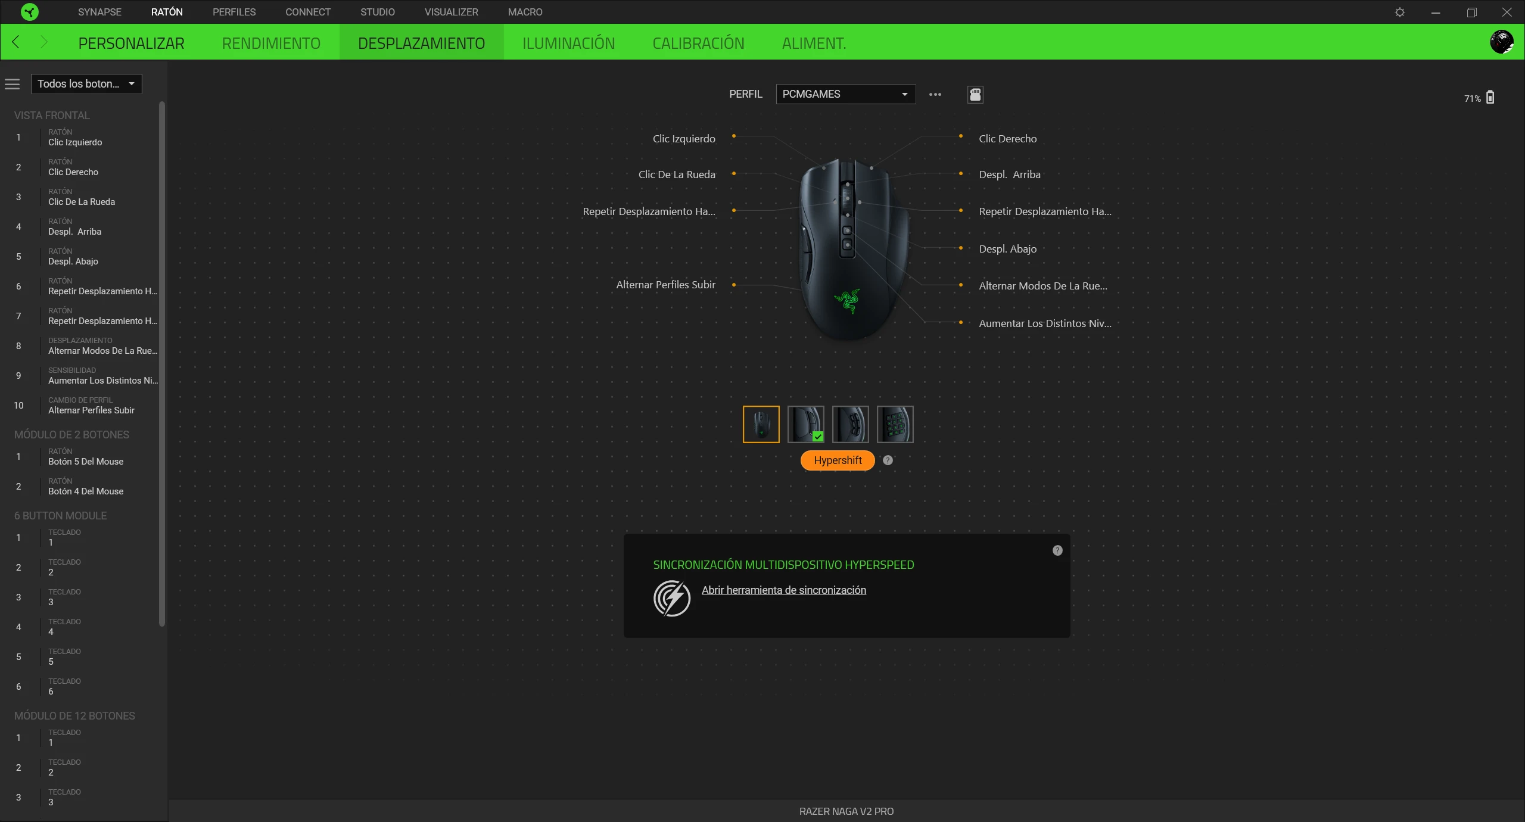The image size is (1525, 822).
Task: Open the Todos los botones dropdown
Action: (x=86, y=84)
